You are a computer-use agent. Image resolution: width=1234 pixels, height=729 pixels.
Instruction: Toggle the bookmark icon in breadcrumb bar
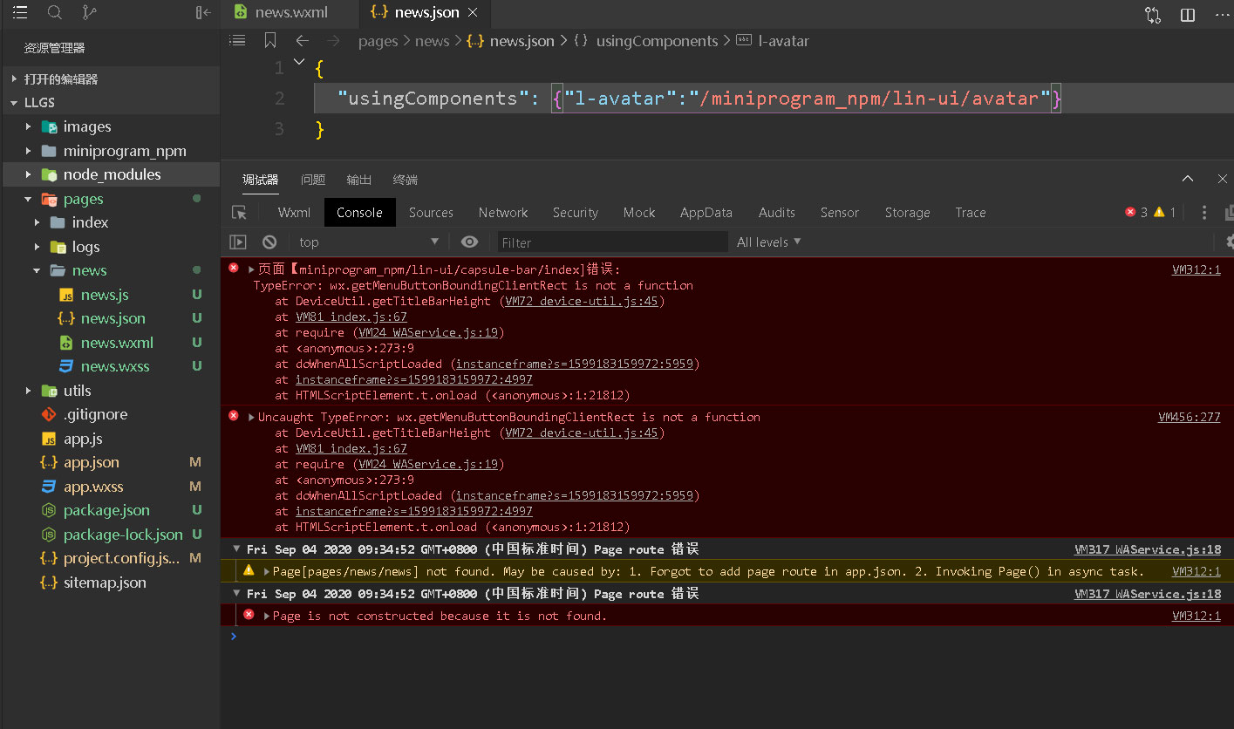(270, 40)
